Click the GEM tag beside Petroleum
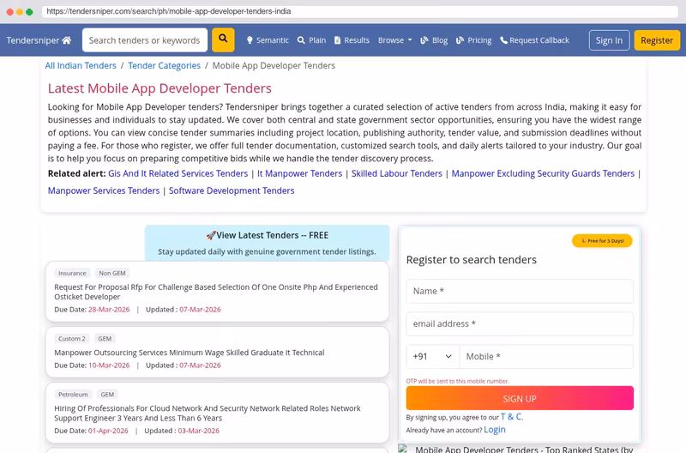The image size is (686, 453). [107, 395]
